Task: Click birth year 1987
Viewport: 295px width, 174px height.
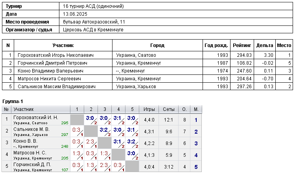Action: coord(223,63)
